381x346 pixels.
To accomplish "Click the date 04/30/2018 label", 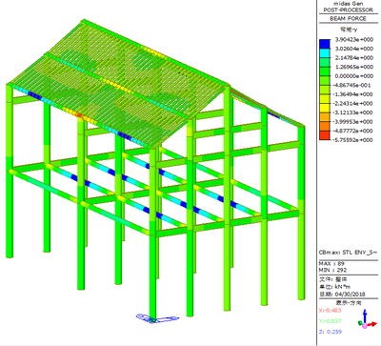I will click(350, 295).
